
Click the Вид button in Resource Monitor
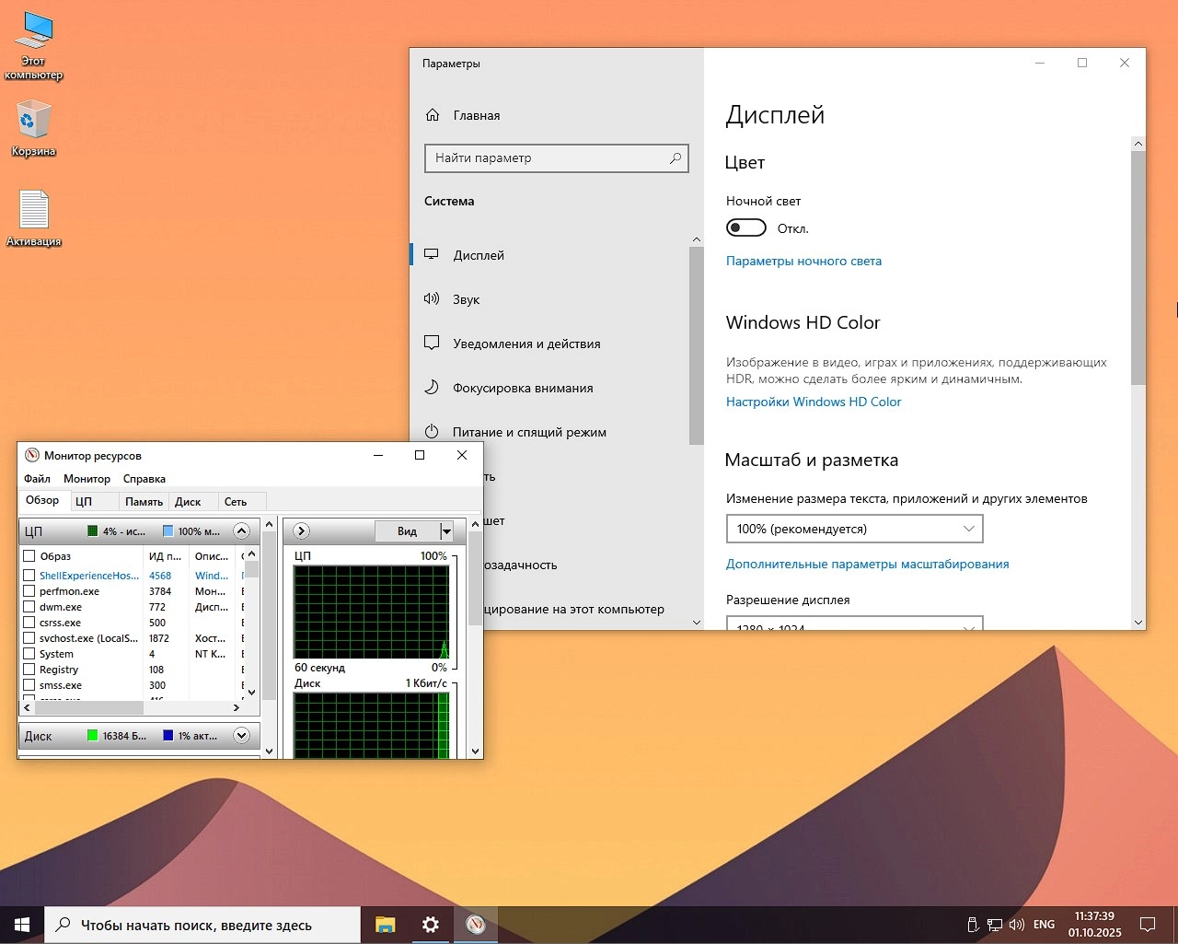[x=407, y=530]
